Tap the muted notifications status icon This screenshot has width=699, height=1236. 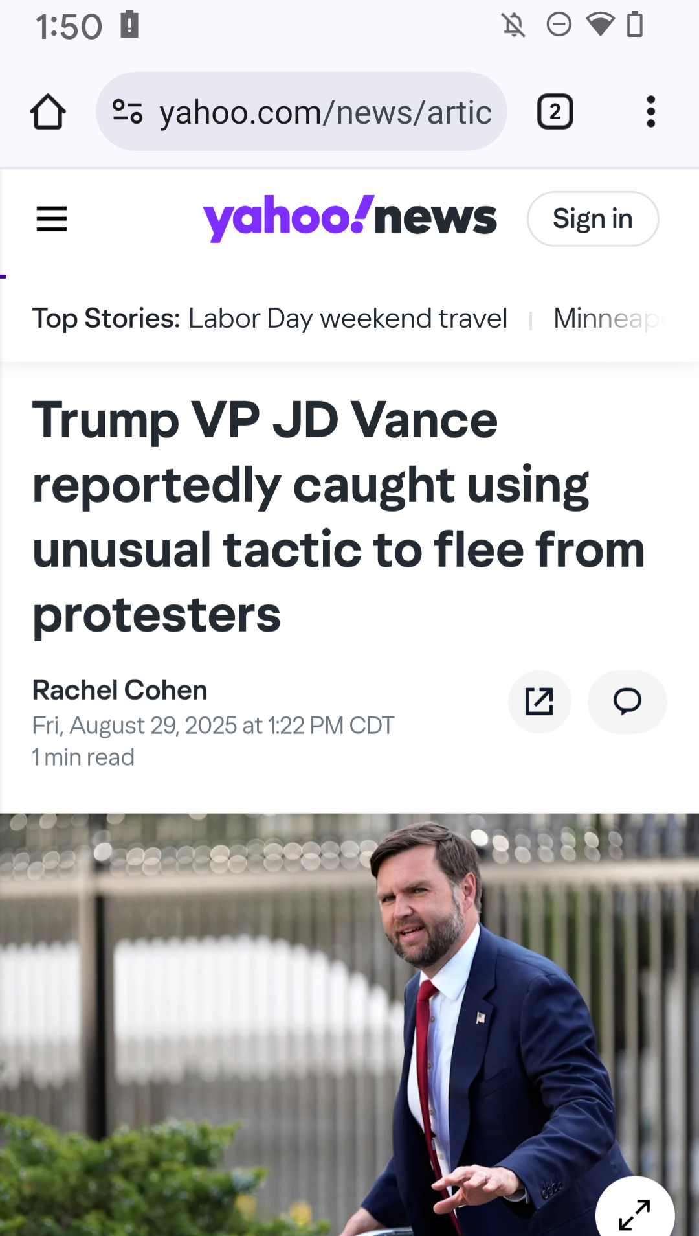click(x=514, y=25)
